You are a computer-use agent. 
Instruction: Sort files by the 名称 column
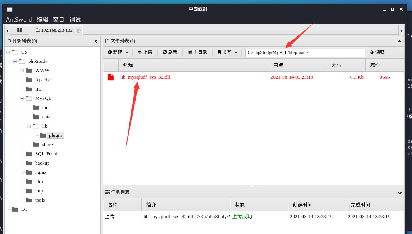(194, 65)
